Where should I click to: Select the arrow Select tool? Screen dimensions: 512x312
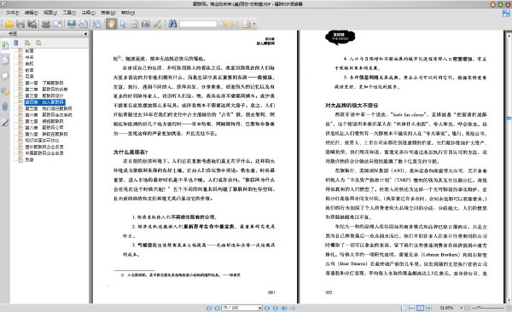pos(123,24)
